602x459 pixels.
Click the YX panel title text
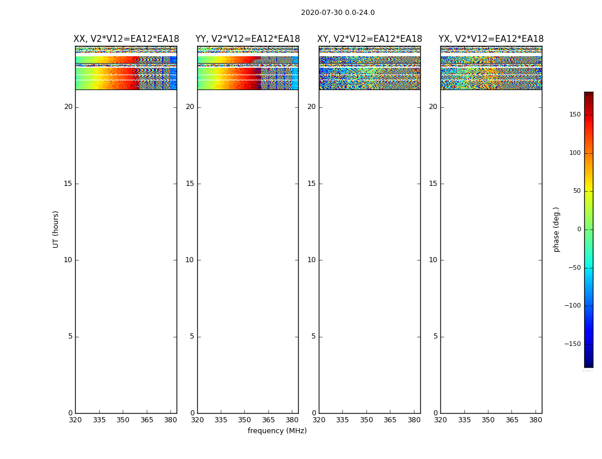pos(491,39)
